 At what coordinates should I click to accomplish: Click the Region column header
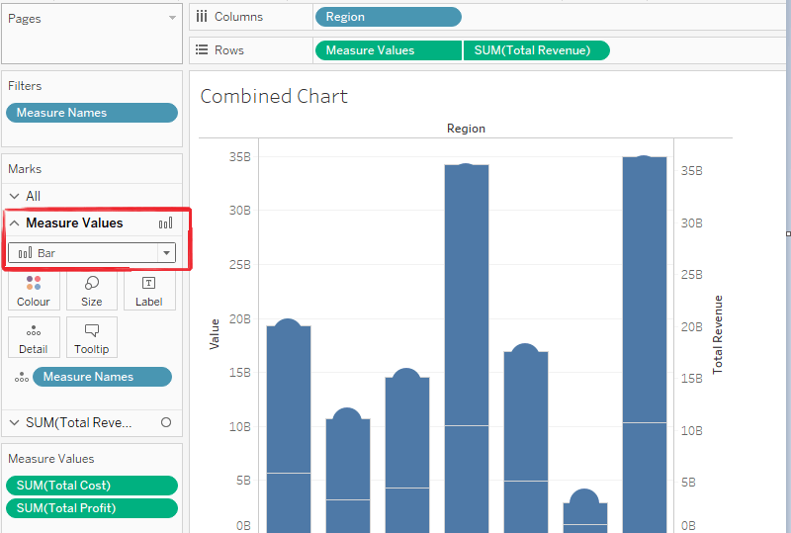click(466, 129)
